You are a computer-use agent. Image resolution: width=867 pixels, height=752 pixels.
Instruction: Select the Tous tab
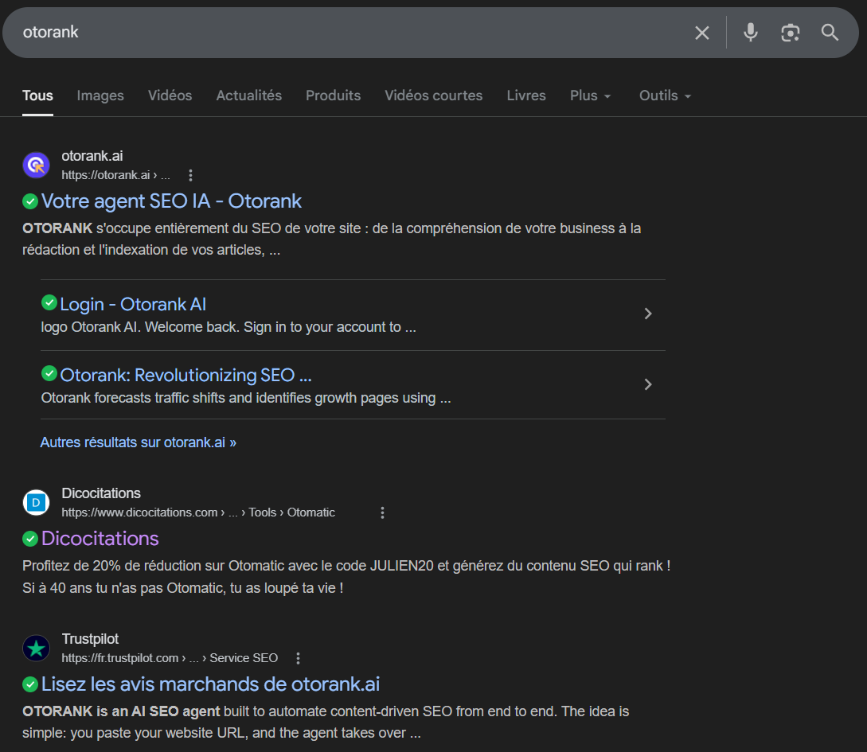click(x=37, y=95)
